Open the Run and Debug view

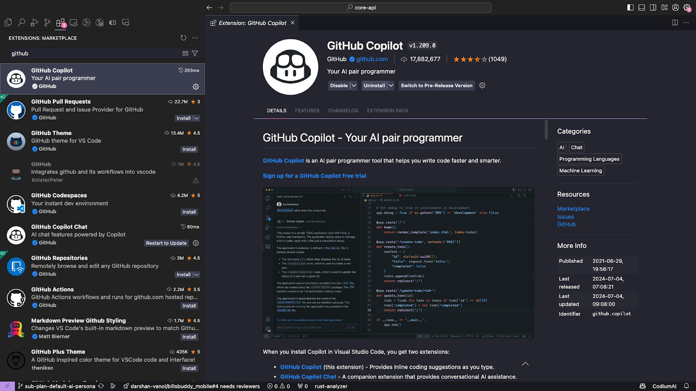click(x=34, y=23)
